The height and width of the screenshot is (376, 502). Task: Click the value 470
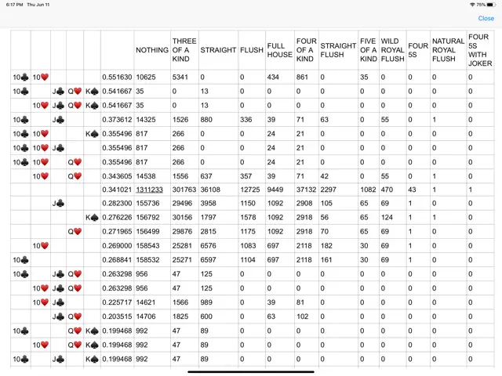pos(387,190)
